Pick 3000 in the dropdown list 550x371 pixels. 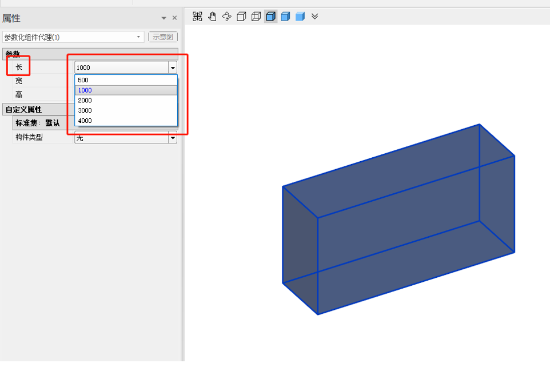pos(85,110)
